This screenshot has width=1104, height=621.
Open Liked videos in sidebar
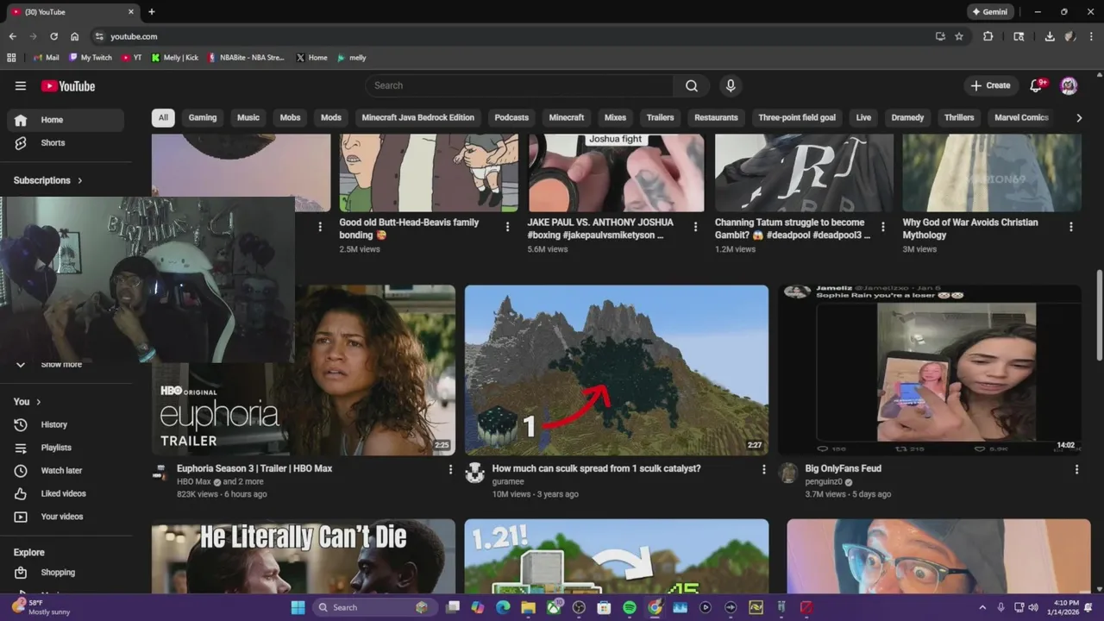point(66,493)
